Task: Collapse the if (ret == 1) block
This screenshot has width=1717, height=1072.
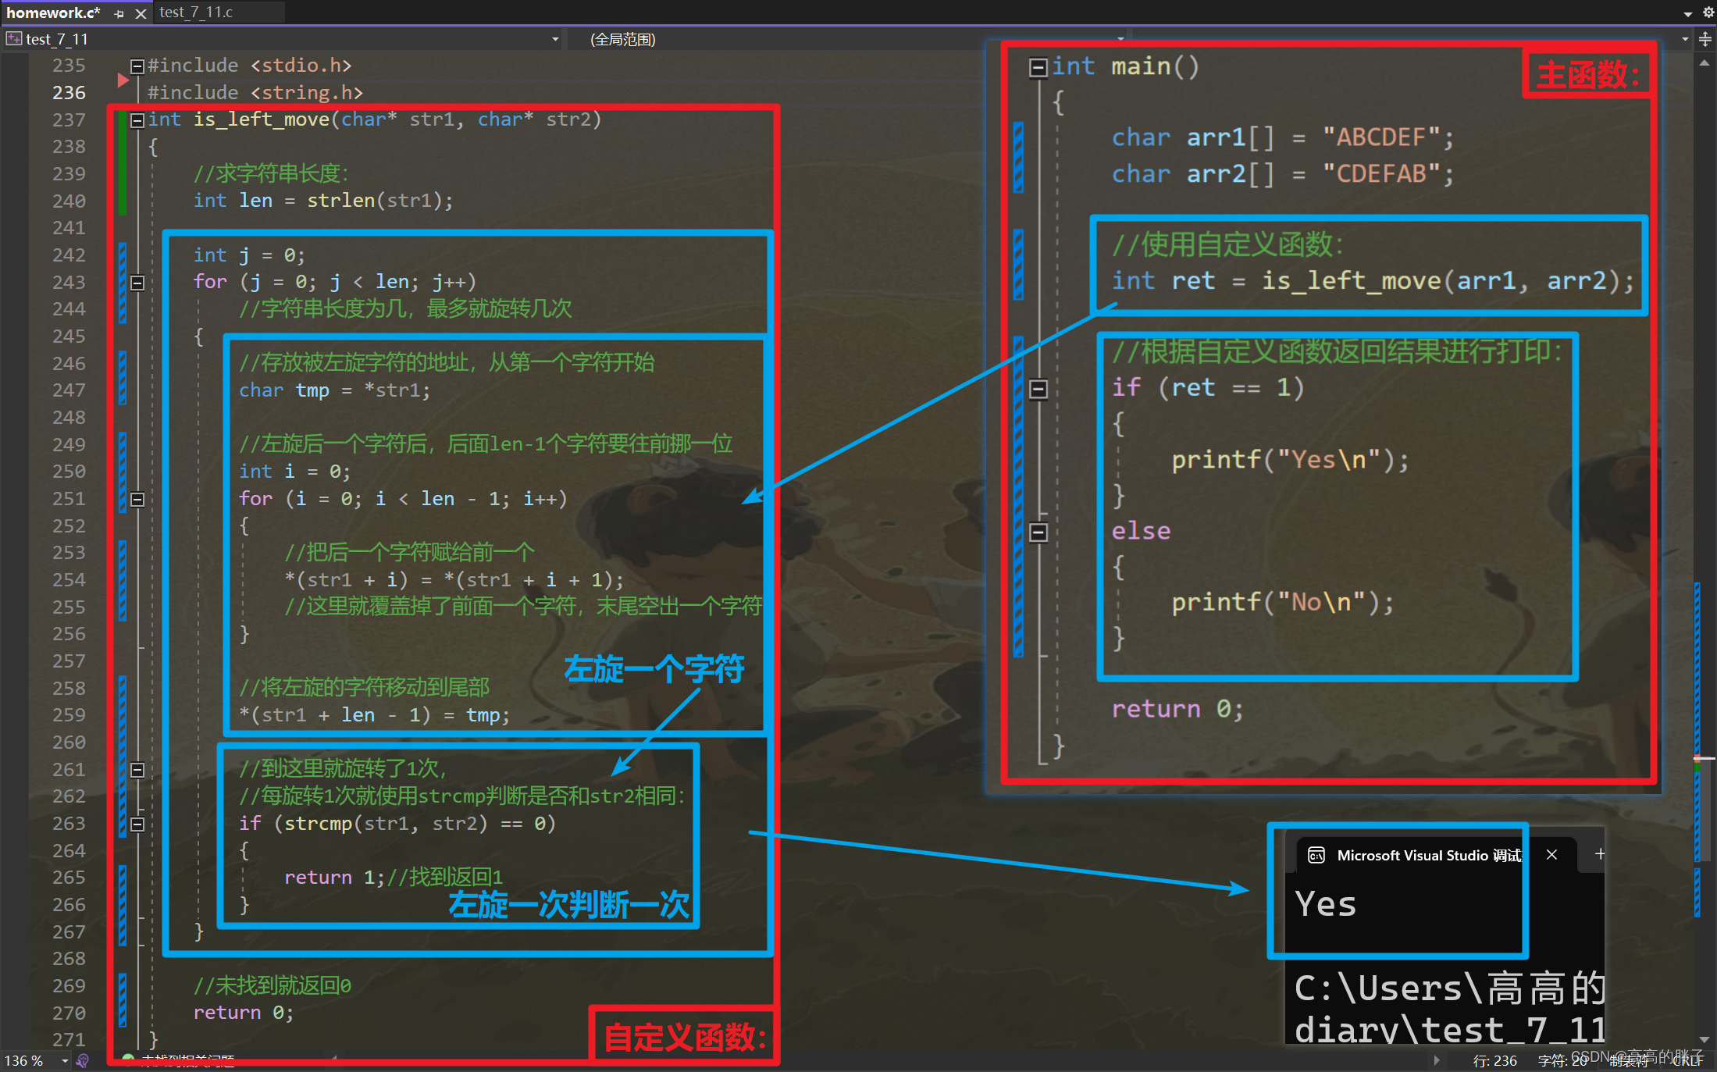Action: click(1038, 389)
